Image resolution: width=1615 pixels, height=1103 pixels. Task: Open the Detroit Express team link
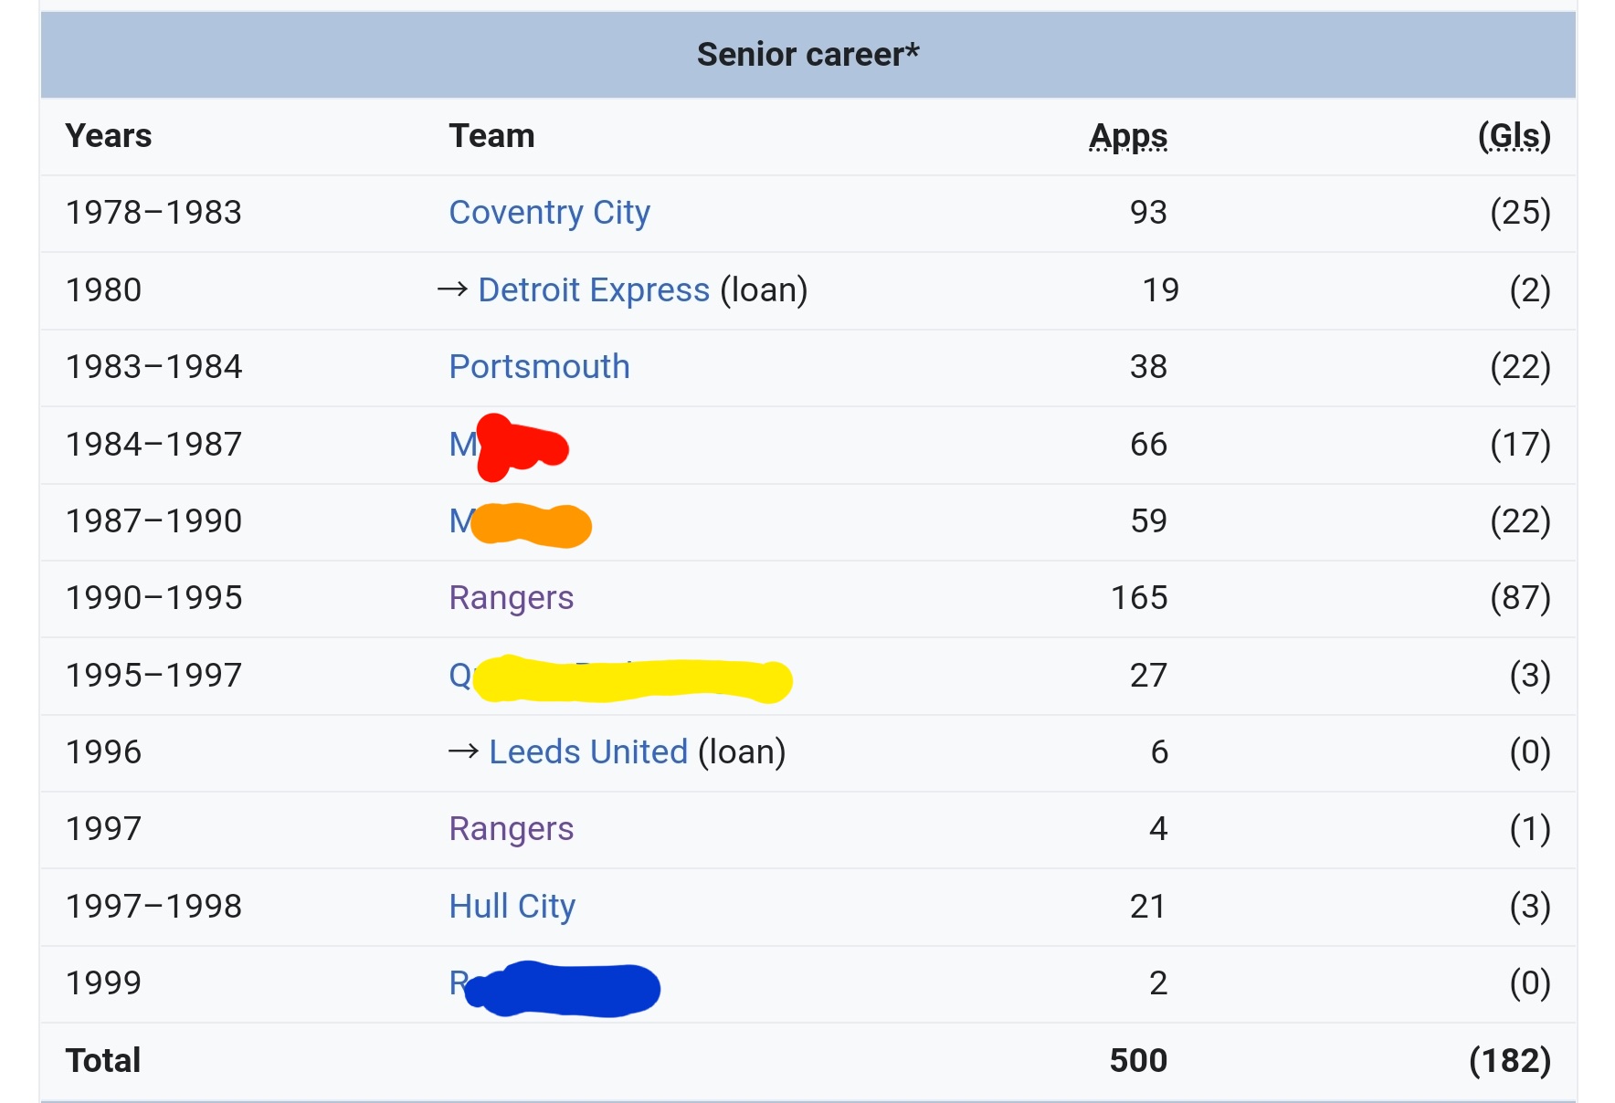point(594,289)
